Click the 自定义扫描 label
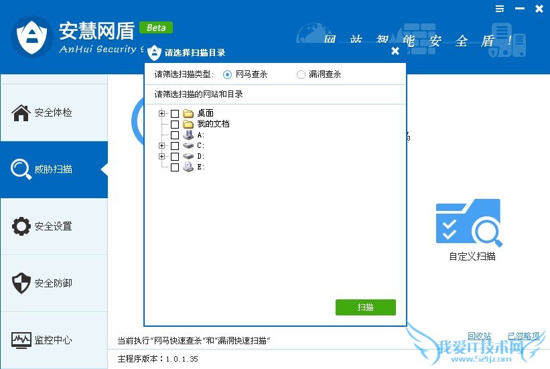The width and height of the screenshot is (550, 369). [x=472, y=256]
